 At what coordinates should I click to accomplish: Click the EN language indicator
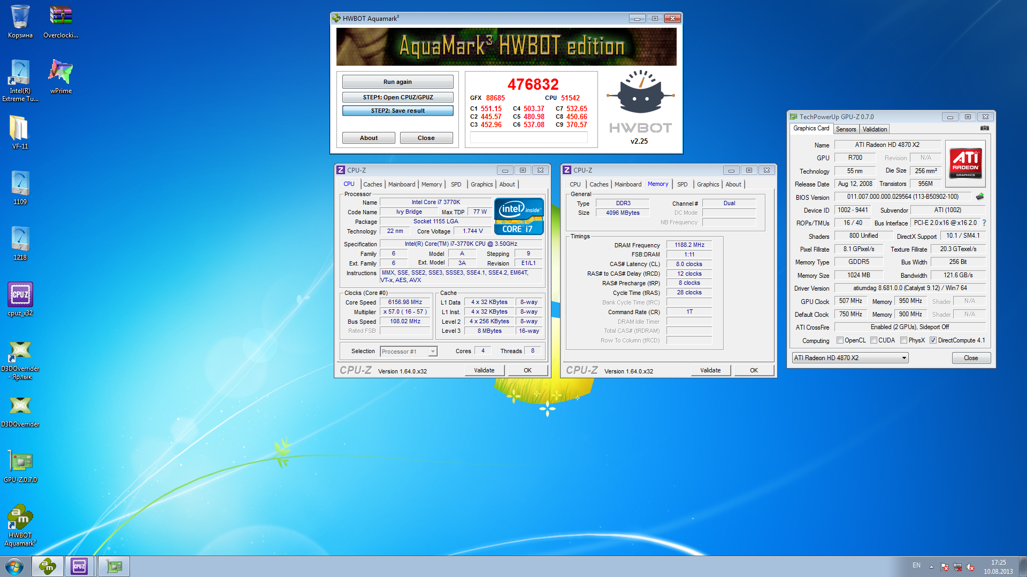(916, 565)
